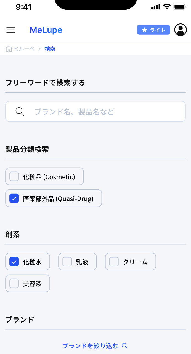
Task: Click the home breadcrumb icon
Action: [x=9, y=49]
